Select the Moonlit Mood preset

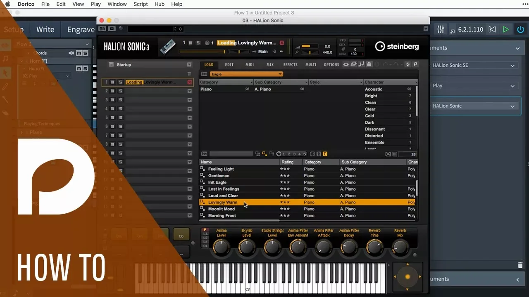[x=307, y=209]
